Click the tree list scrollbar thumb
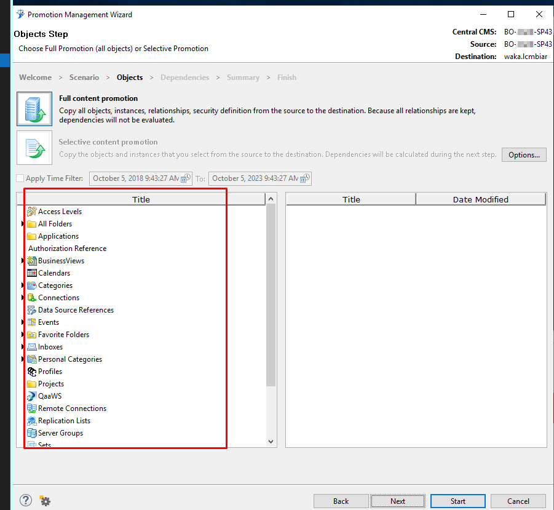The width and height of the screenshot is (554, 510). click(271, 295)
